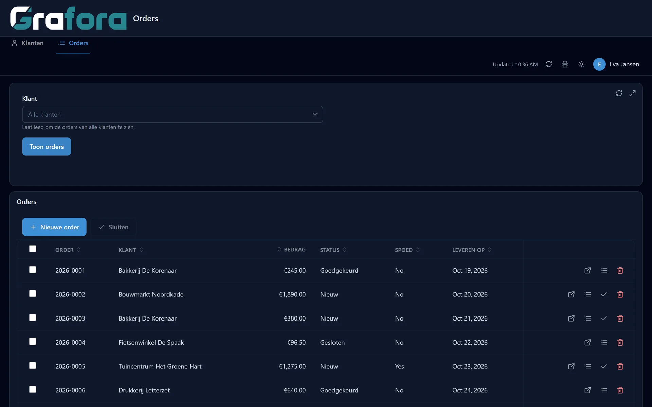
Task: Click the Toon orders button
Action: (x=47, y=147)
